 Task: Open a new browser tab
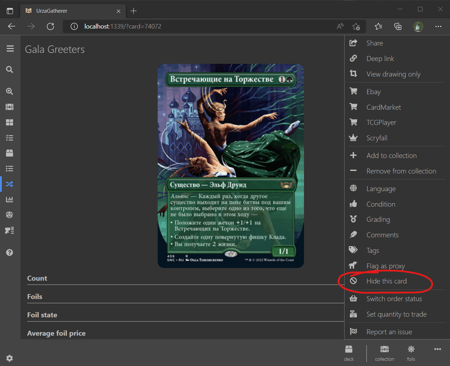[x=133, y=11]
